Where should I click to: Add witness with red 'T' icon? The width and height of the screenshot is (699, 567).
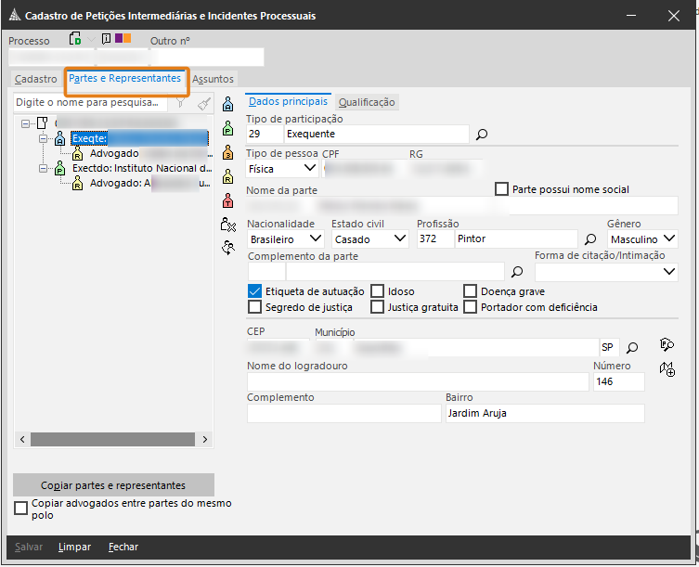pos(227,200)
